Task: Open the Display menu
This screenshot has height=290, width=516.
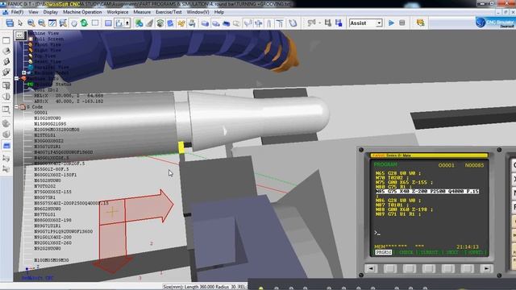Action: click(50, 12)
